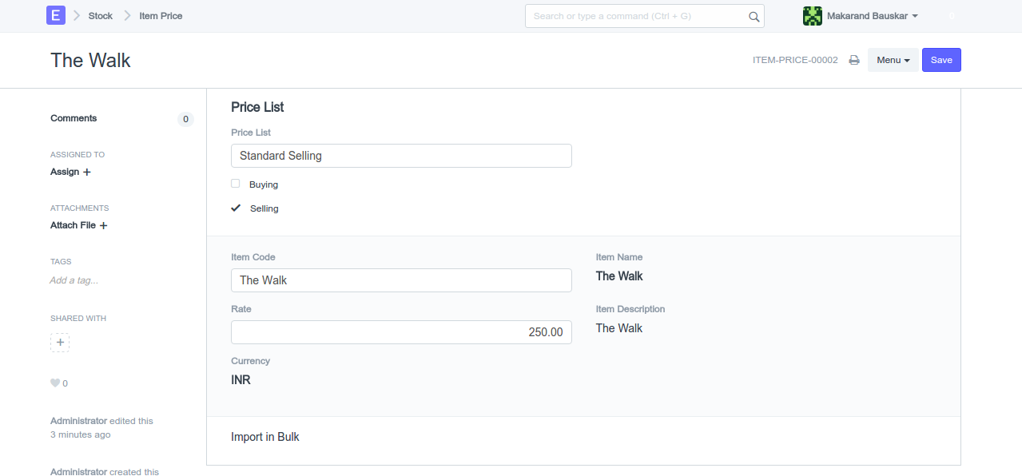Viewport: 1022px width, 476px height.
Task: Go to Stock breadcrumb
Action: pyautogui.click(x=101, y=16)
